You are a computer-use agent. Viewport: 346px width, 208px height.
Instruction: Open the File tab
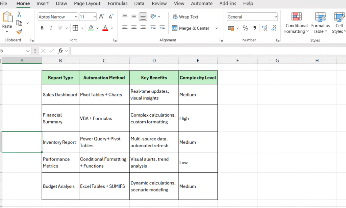(3, 3)
